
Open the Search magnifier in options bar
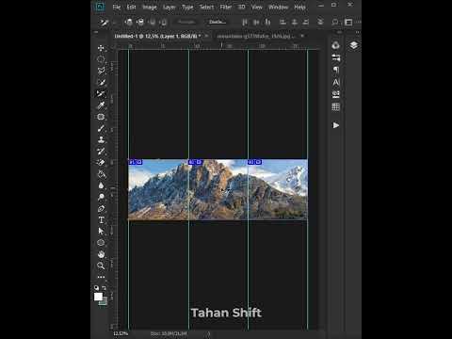(x=335, y=22)
